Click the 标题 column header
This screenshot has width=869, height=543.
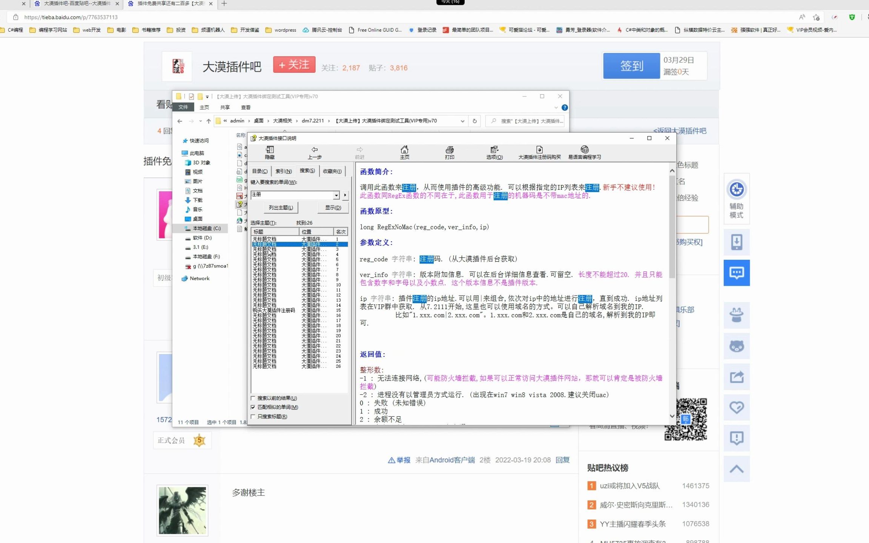(x=275, y=232)
